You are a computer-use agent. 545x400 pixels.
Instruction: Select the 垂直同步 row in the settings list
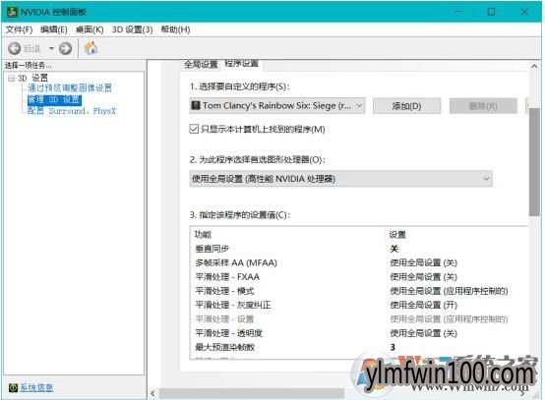click(x=358, y=249)
